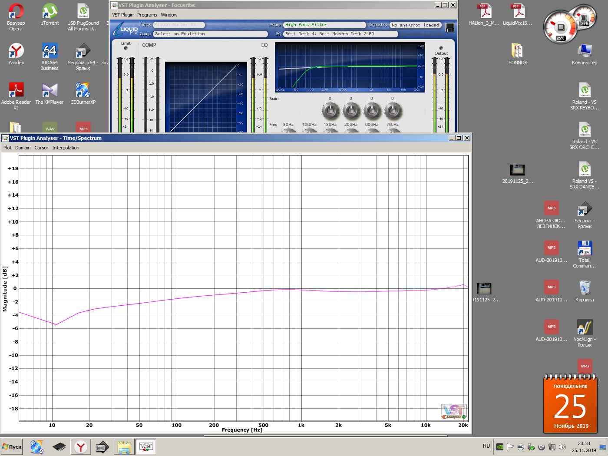Click the show desktop tray button
The image size is (608, 456).
[x=603, y=447]
